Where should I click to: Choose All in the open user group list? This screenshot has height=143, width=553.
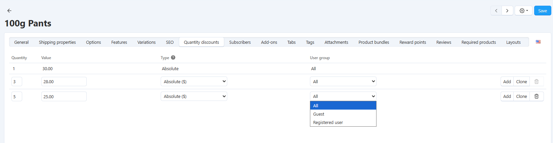343,106
